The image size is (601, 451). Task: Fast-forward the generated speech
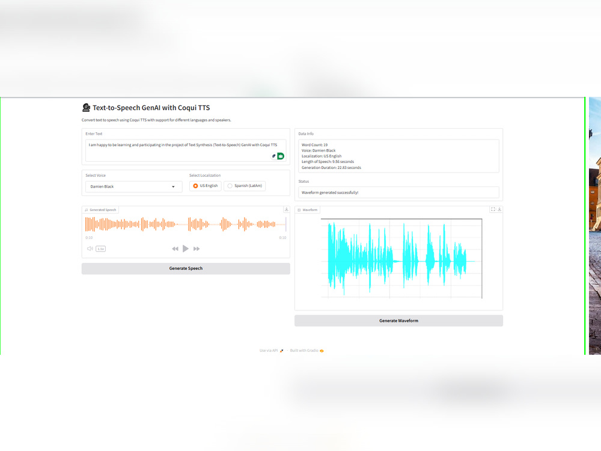197,249
